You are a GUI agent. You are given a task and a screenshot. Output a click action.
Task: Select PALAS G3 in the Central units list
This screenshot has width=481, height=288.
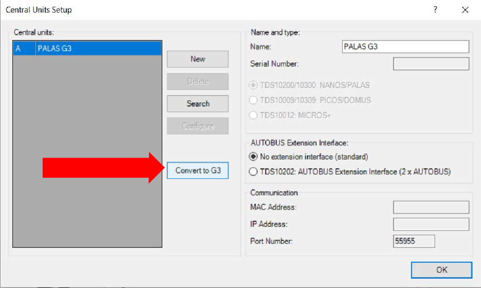pyautogui.click(x=87, y=48)
